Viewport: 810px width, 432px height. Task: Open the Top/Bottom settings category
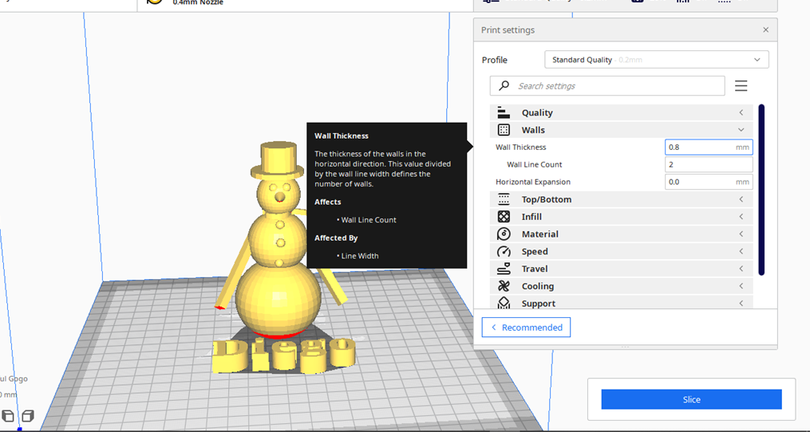click(x=622, y=199)
